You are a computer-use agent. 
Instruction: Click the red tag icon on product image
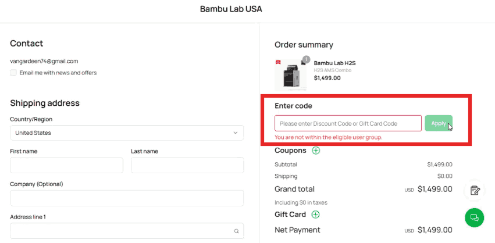point(278,62)
